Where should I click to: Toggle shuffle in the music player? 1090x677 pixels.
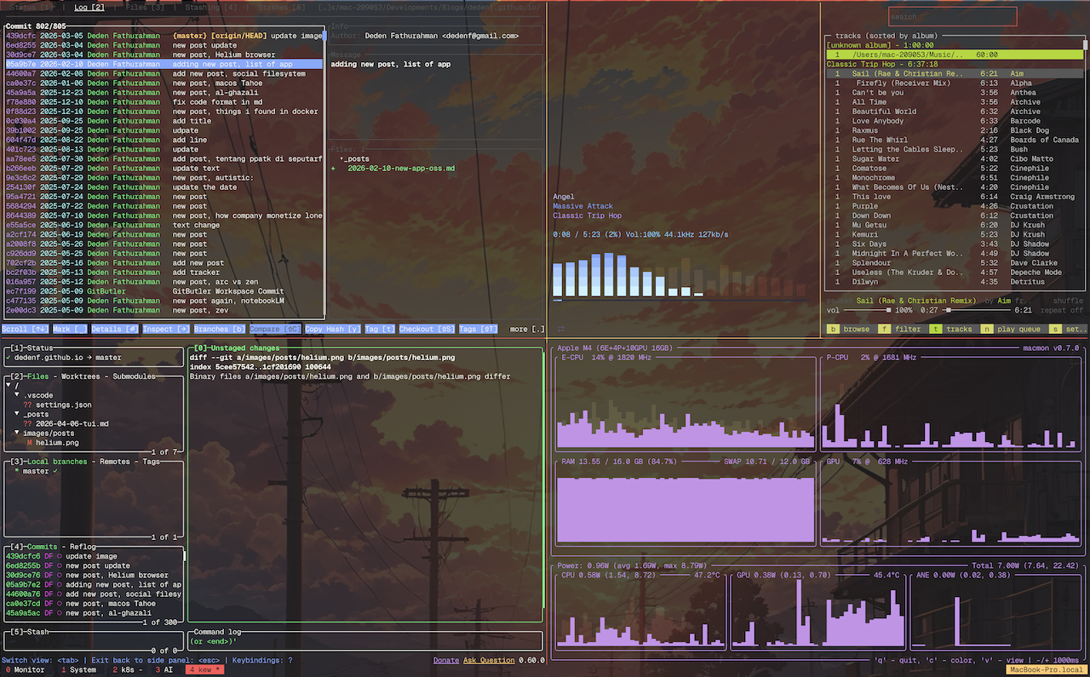click(x=1068, y=301)
